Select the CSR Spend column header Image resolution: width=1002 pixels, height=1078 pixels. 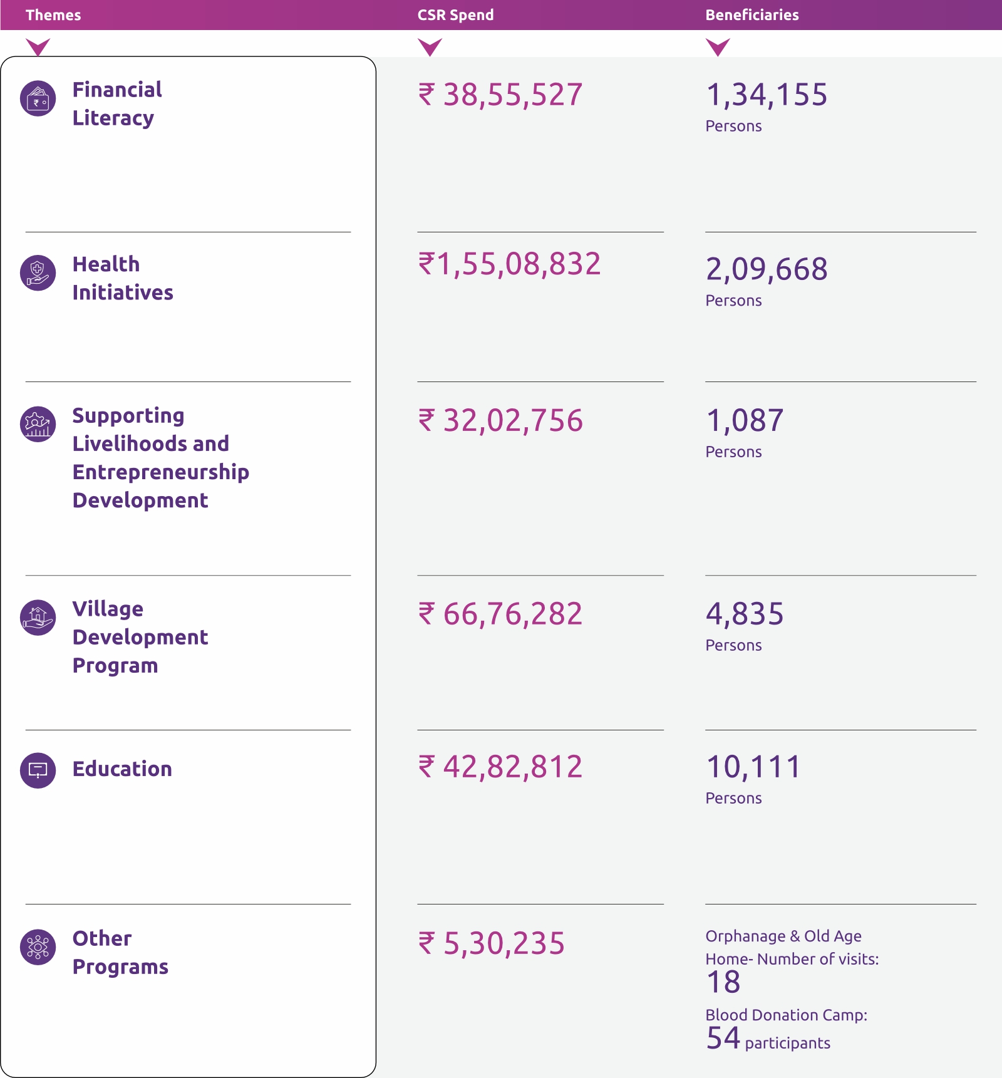point(455,15)
